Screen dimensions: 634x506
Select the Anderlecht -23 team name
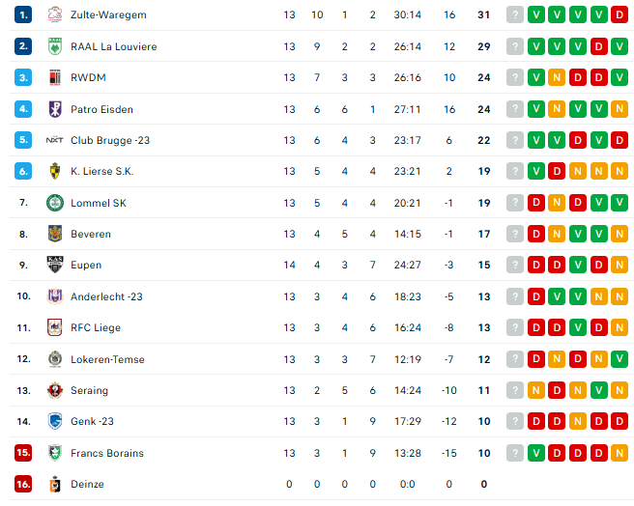coord(106,296)
